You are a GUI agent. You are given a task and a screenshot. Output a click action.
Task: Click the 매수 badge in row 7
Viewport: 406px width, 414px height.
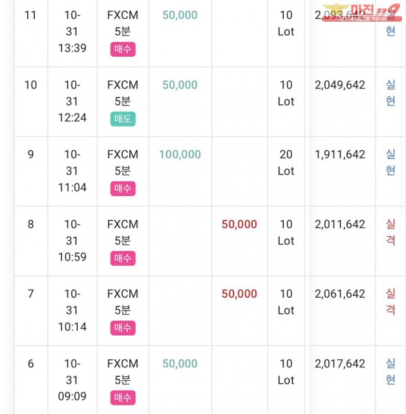coord(123,327)
